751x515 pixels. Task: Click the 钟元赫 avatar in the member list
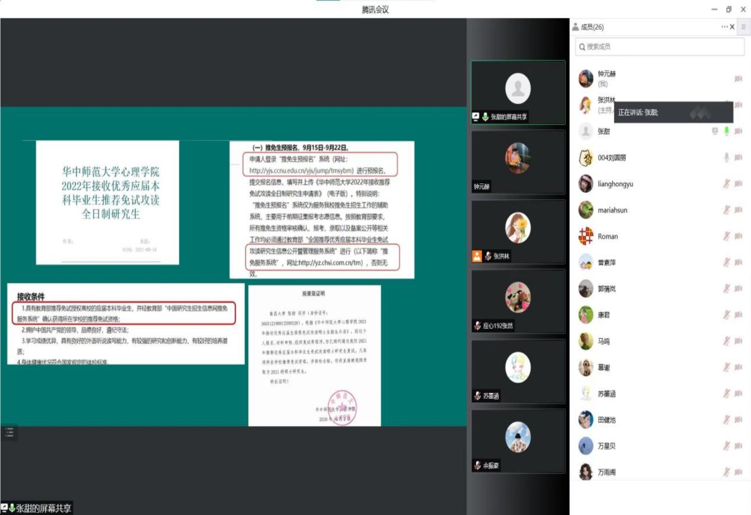586,78
